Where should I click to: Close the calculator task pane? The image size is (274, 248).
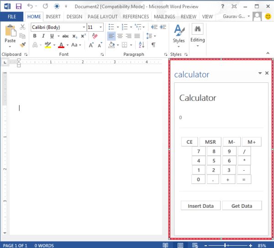267,73
